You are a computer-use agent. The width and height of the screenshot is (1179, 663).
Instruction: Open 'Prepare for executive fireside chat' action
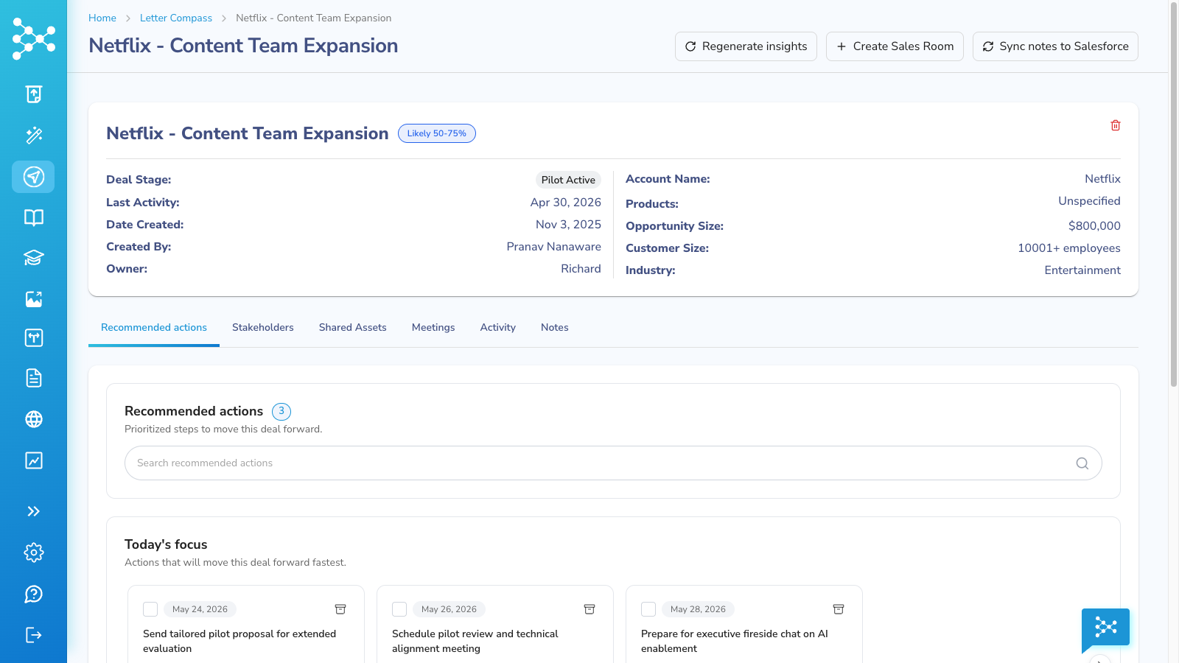[x=735, y=641]
